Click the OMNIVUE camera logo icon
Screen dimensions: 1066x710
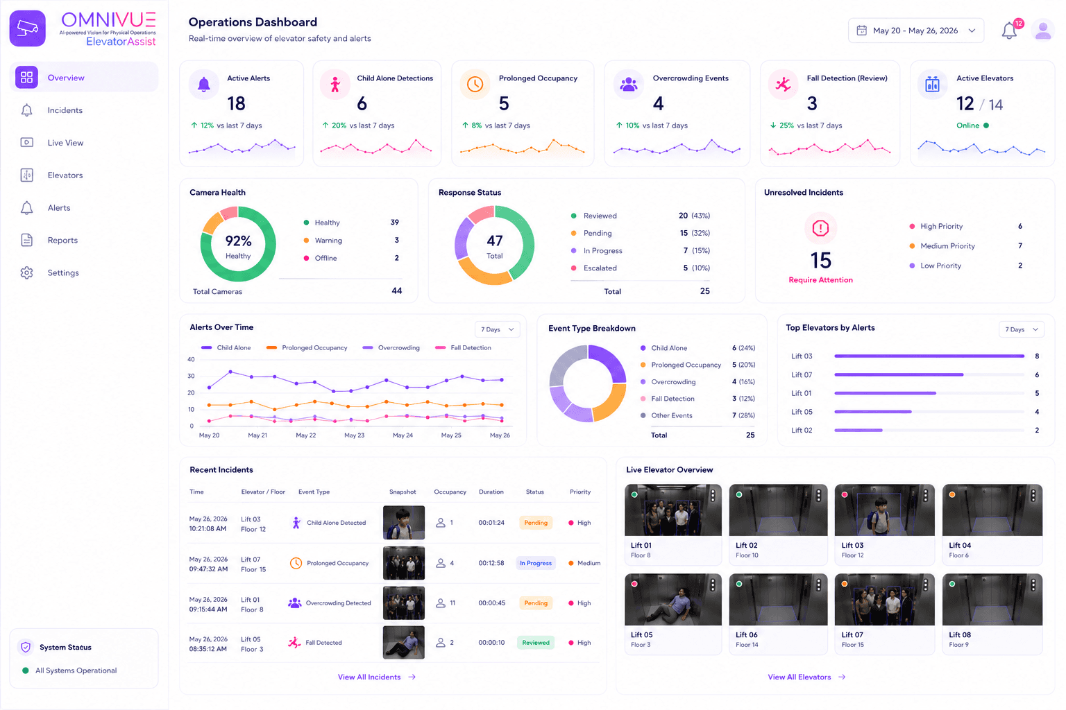pos(28,28)
